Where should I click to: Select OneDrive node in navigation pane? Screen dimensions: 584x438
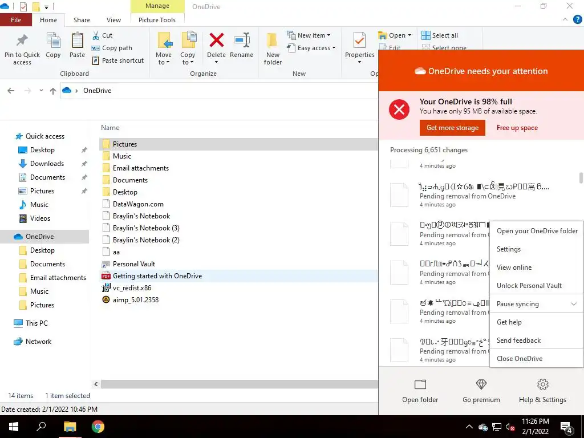pyautogui.click(x=44, y=237)
